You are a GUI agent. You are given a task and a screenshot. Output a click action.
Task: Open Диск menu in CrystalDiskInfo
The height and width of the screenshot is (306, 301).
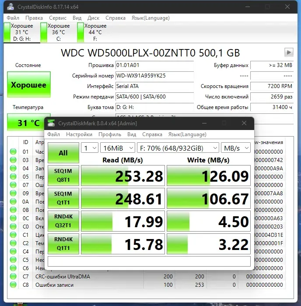pos(93,18)
